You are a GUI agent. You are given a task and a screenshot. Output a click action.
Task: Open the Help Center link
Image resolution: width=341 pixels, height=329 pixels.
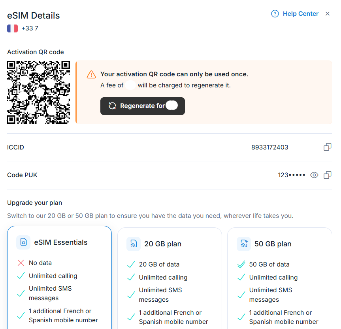[x=300, y=14]
